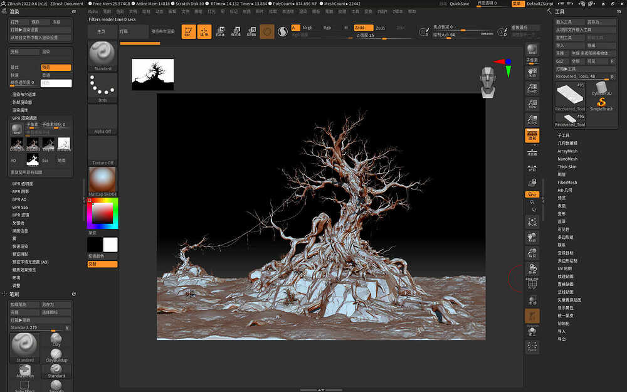The width and height of the screenshot is (627, 392).
Task: Open the 帮助 menu
Action: click(x=412, y=11)
